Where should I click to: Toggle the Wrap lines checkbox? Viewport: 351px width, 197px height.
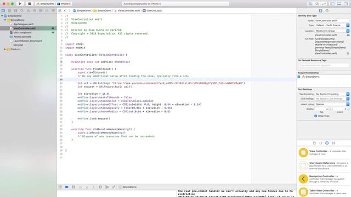pyautogui.click(x=316, y=116)
